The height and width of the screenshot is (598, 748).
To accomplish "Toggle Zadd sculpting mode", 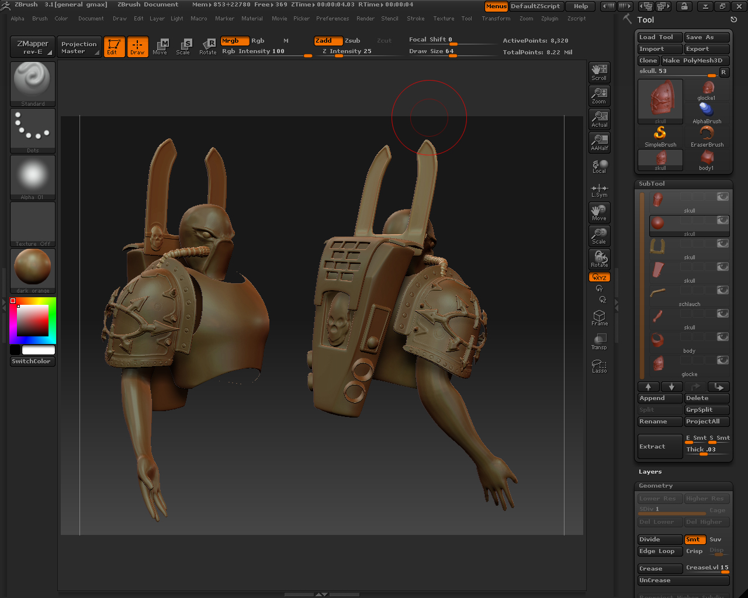I will pos(328,41).
